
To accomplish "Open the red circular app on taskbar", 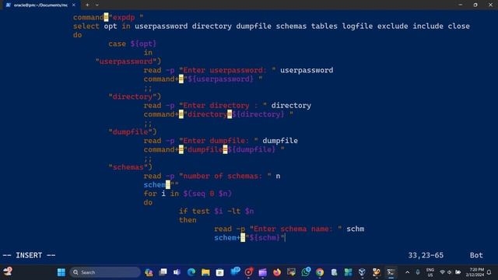I will [249, 272].
